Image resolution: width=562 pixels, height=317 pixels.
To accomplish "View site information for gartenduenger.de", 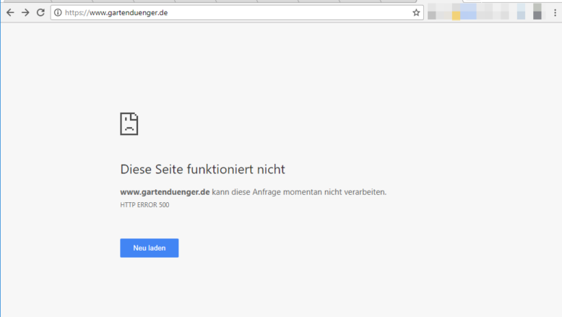I will pyautogui.click(x=58, y=12).
